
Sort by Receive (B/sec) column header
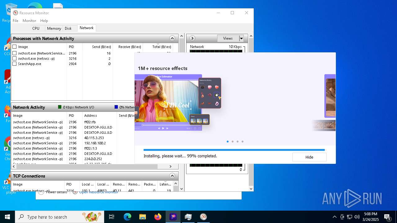point(127,47)
